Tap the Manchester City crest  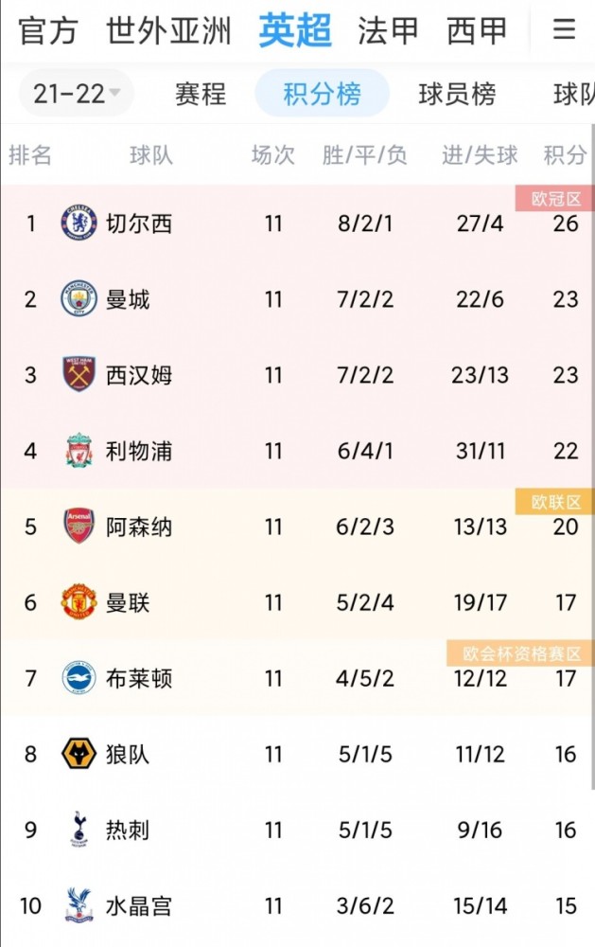pos(79,299)
